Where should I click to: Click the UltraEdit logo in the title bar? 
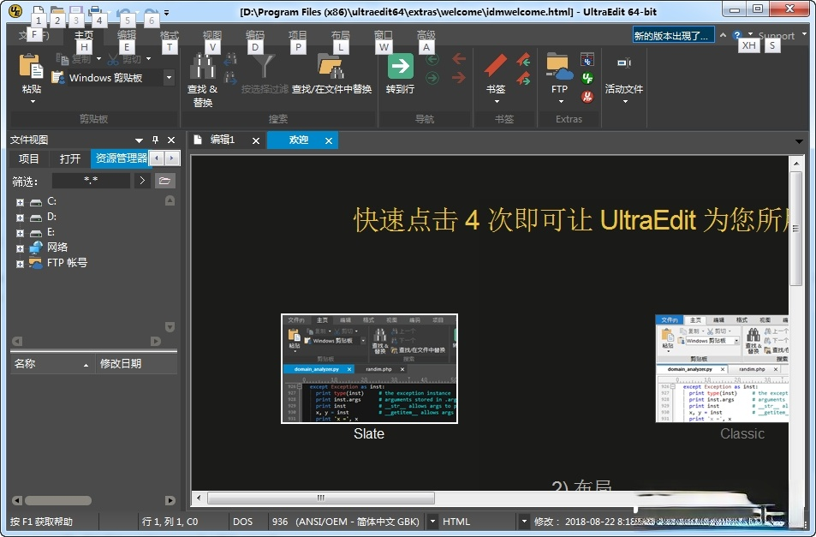coord(15,11)
